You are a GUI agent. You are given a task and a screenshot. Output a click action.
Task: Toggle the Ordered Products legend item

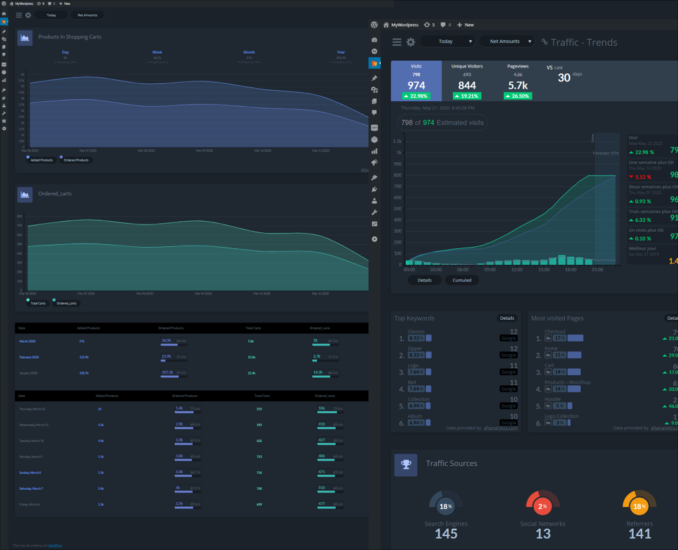tap(75, 160)
